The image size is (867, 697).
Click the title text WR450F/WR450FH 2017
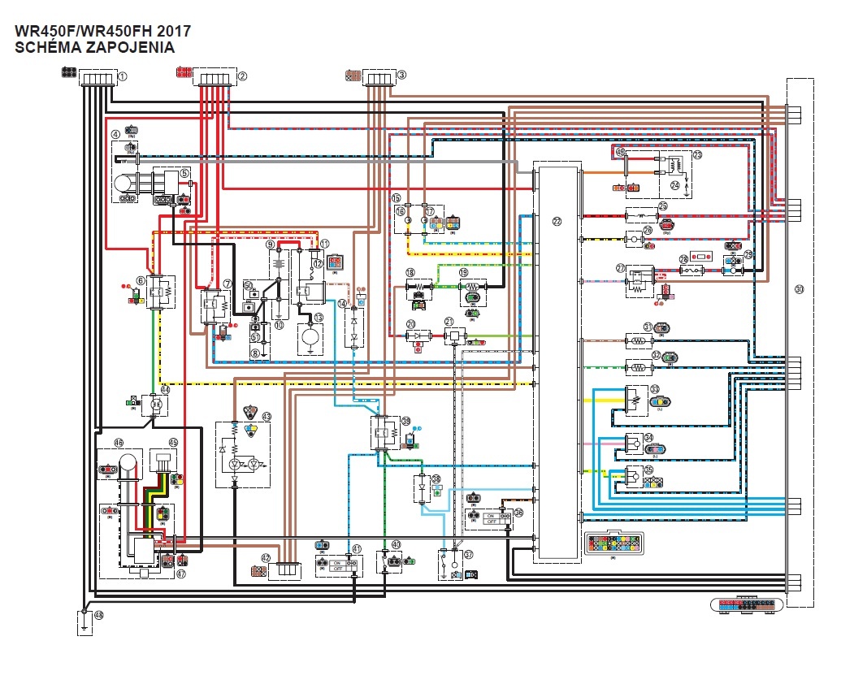pyautogui.click(x=102, y=32)
